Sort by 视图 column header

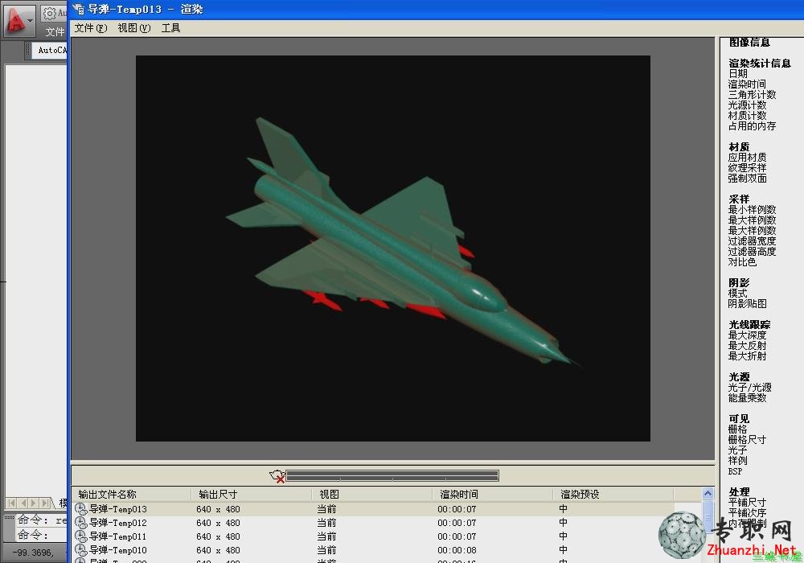(x=371, y=495)
